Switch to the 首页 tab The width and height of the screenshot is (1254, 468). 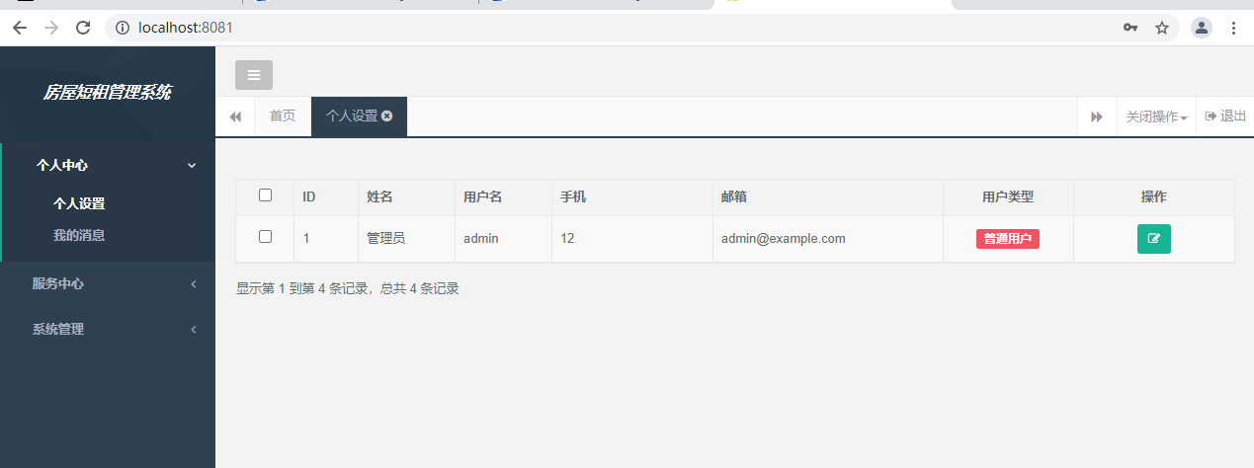[x=283, y=117]
